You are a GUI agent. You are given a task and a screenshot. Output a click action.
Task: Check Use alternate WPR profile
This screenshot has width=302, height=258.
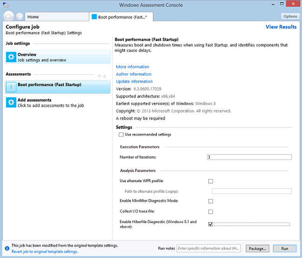pos(210,181)
